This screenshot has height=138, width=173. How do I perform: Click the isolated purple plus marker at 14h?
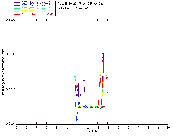107,107
